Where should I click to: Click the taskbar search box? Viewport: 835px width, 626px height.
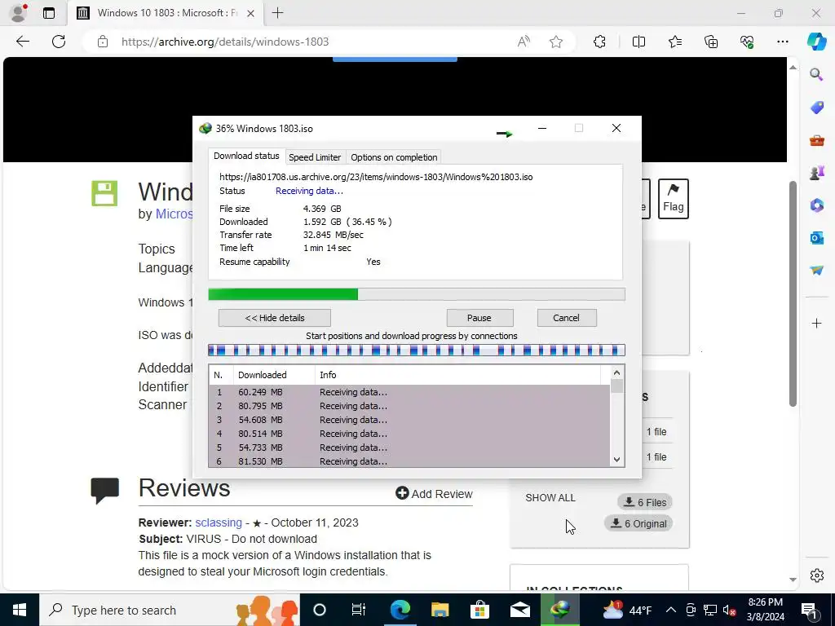point(170,610)
